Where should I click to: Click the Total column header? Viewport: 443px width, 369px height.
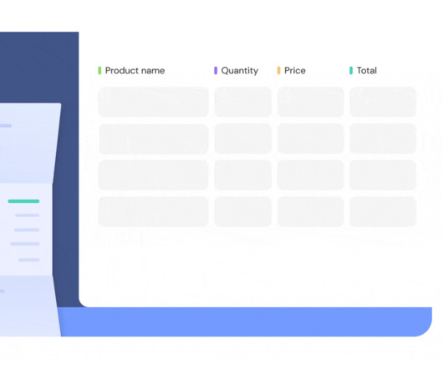tap(366, 70)
